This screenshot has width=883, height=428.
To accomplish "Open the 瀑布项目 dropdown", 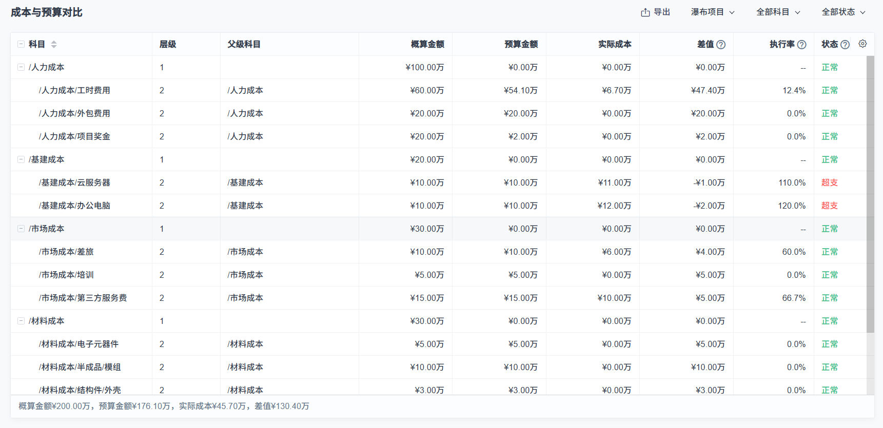I will 713,12.
